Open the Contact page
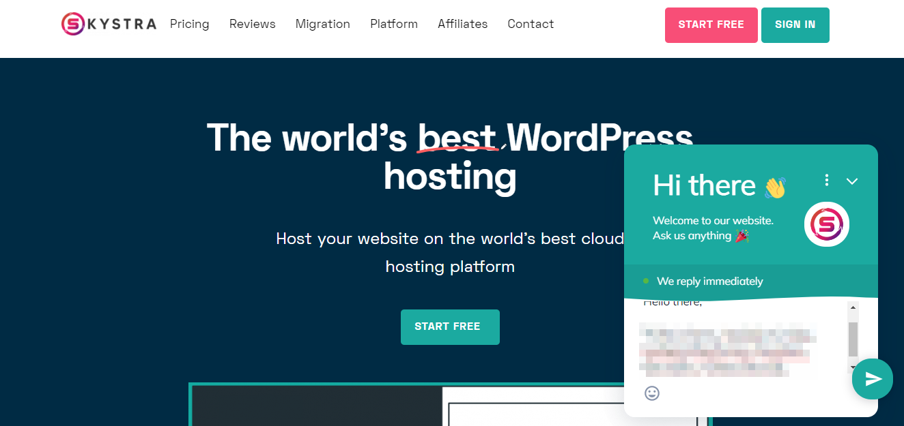 click(x=531, y=25)
